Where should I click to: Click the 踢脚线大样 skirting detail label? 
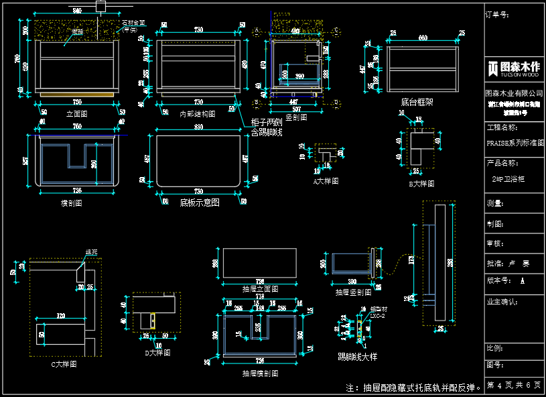pos(357,357)
